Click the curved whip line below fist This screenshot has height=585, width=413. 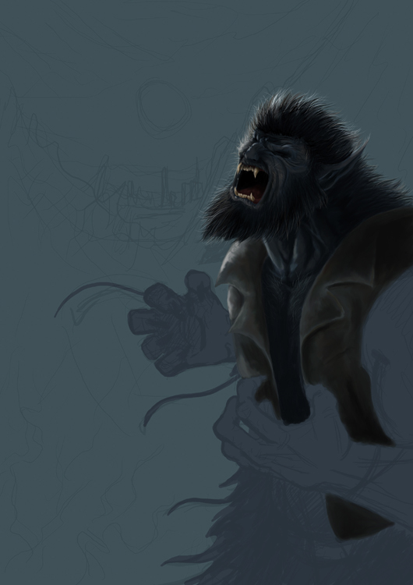coord(189,399)
